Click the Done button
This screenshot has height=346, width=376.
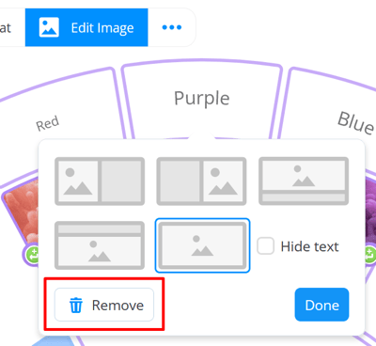coord(321,305)
